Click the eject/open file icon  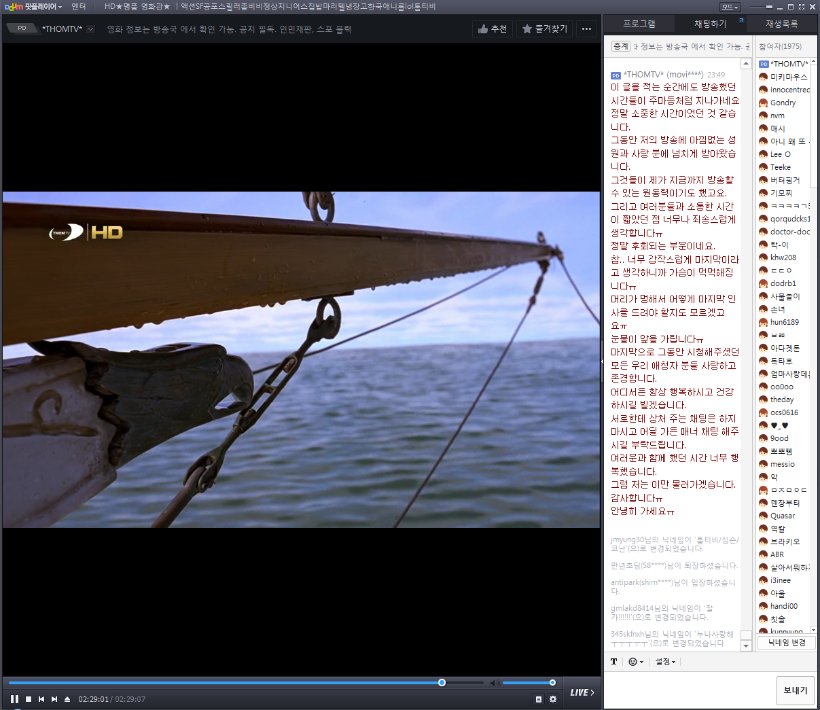tap(67, 699)
